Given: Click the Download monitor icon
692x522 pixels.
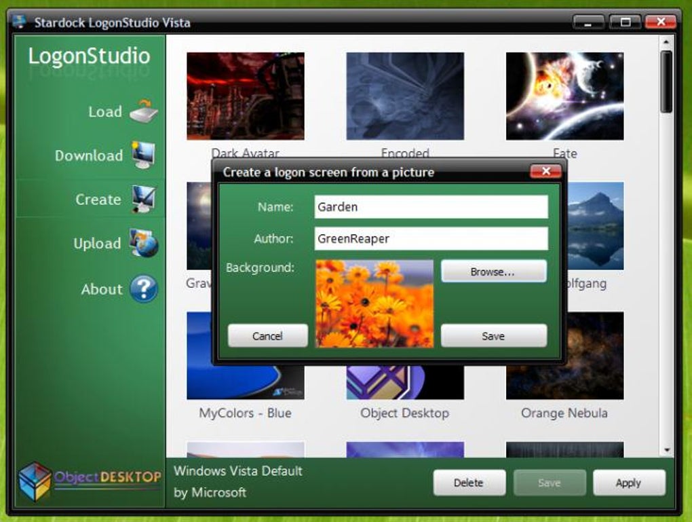Looking at the screenshot, I should (144, 155).
